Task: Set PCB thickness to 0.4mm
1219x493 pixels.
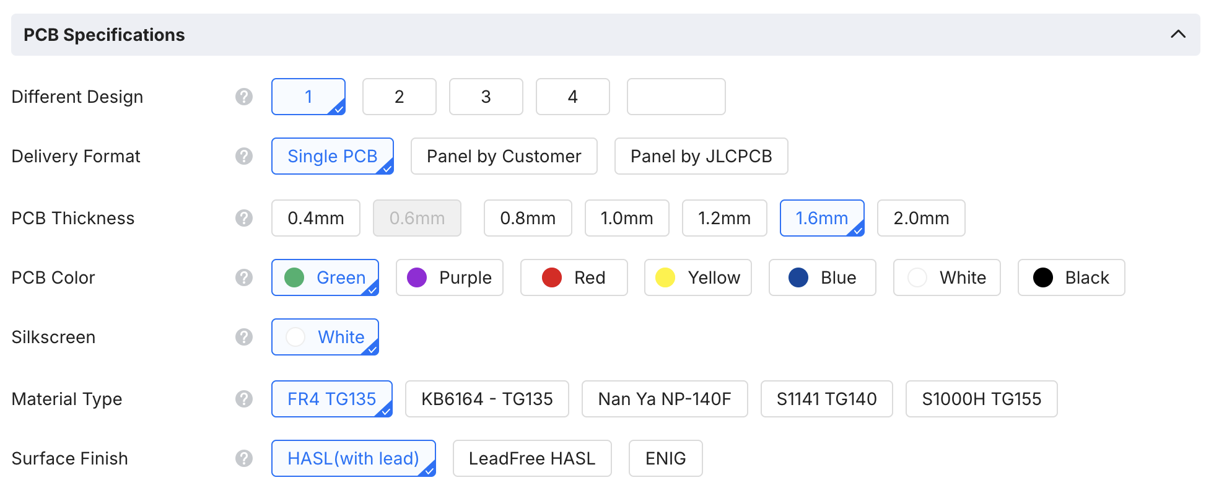Action: point(316,218)
